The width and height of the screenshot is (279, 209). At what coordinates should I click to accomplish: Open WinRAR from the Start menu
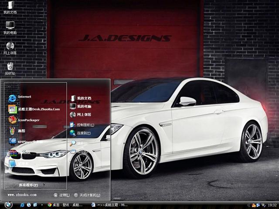point(24,153)
